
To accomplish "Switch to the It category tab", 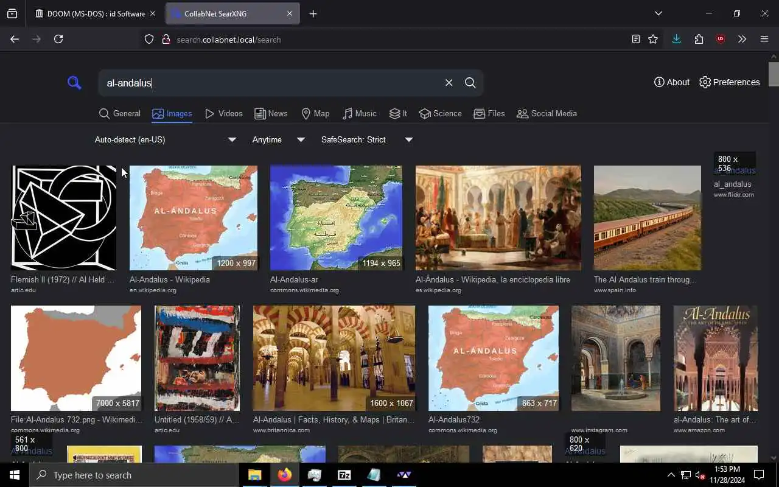I will tap(398, 113).
